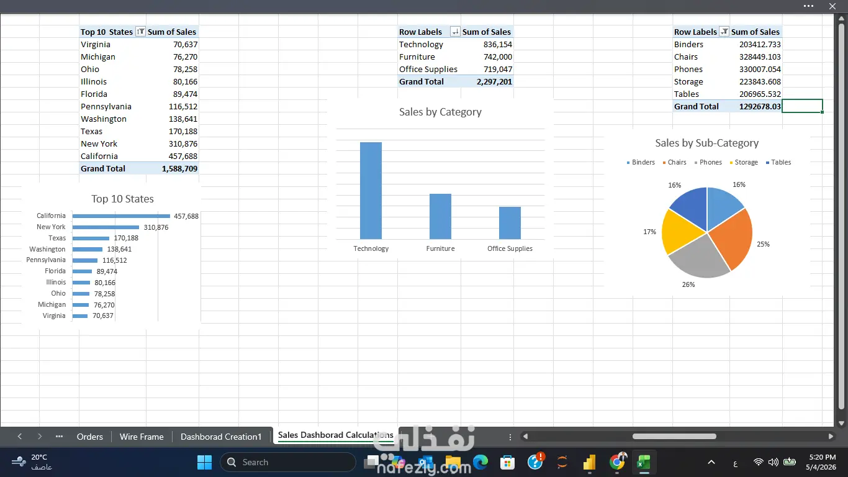Open the clock showing 5:20 PM
The image size is (848, 477).
pos(821,462)
